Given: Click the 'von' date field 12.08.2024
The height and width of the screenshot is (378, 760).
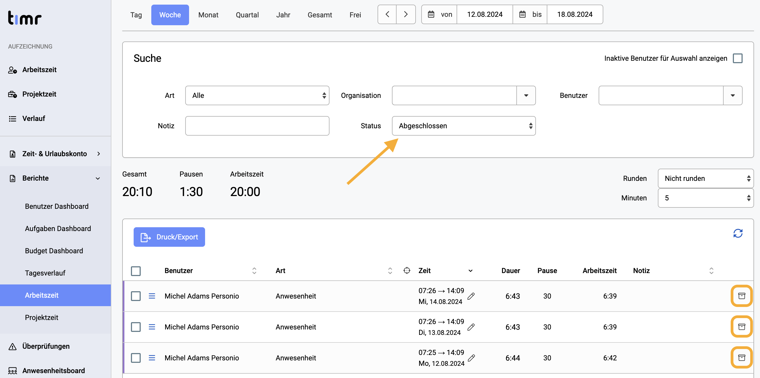Looking at the screenshot, I should (485, 14).
